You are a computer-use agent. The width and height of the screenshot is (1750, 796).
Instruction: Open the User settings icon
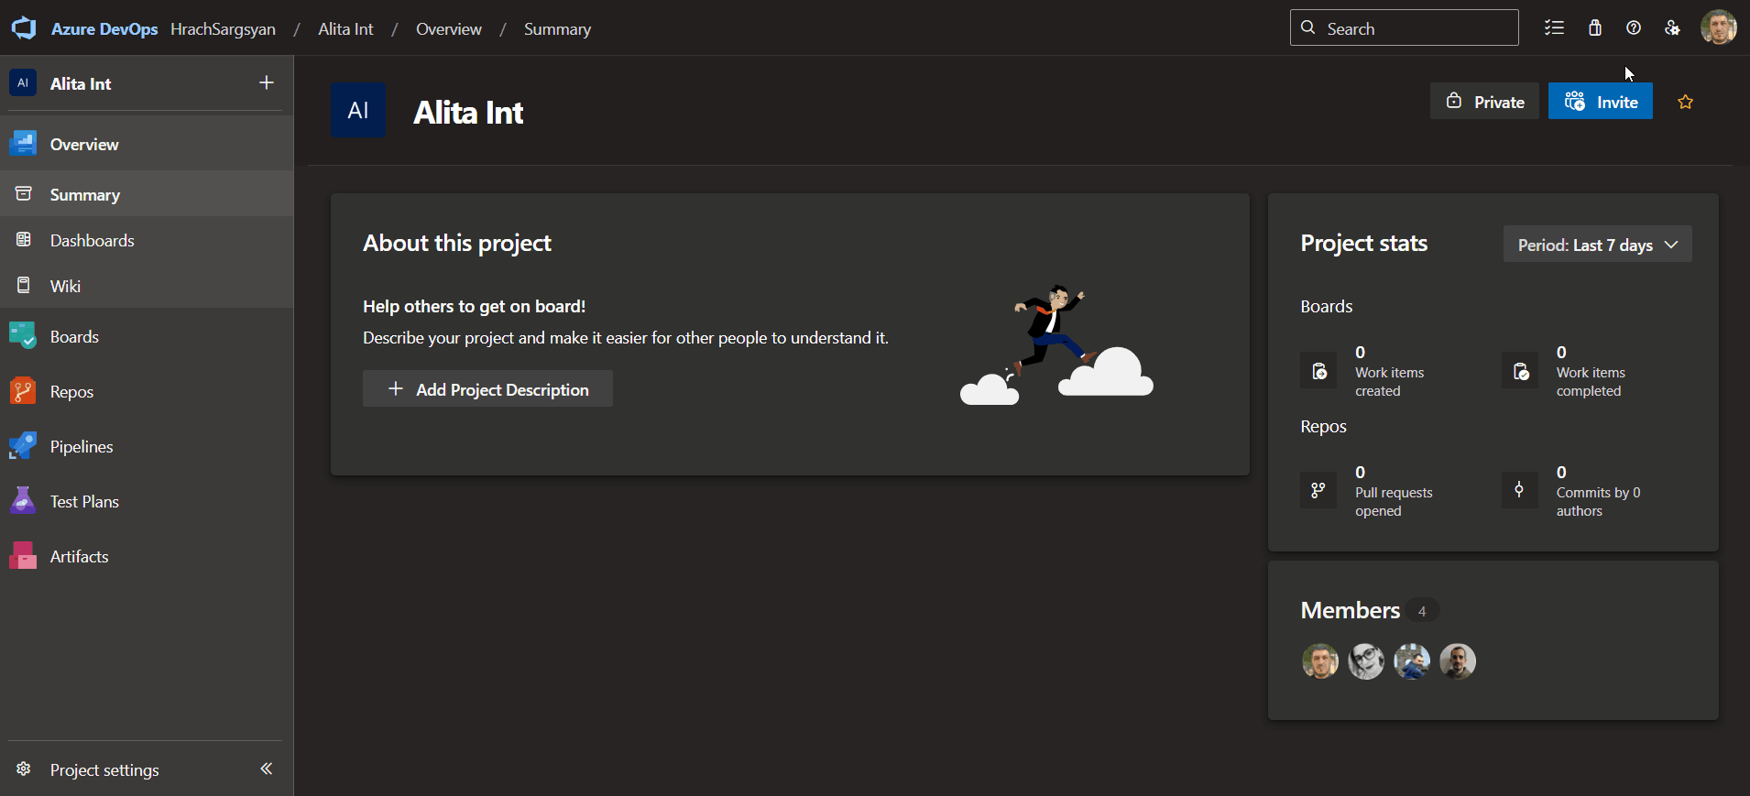1672,27
